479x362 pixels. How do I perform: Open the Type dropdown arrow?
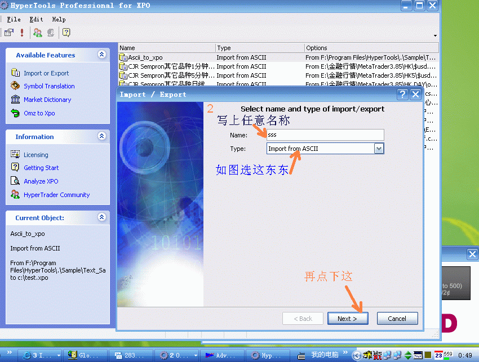click(379, 149)
